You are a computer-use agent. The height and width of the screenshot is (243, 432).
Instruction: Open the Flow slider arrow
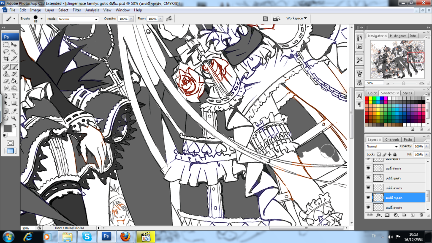click(x=160, y=19)
